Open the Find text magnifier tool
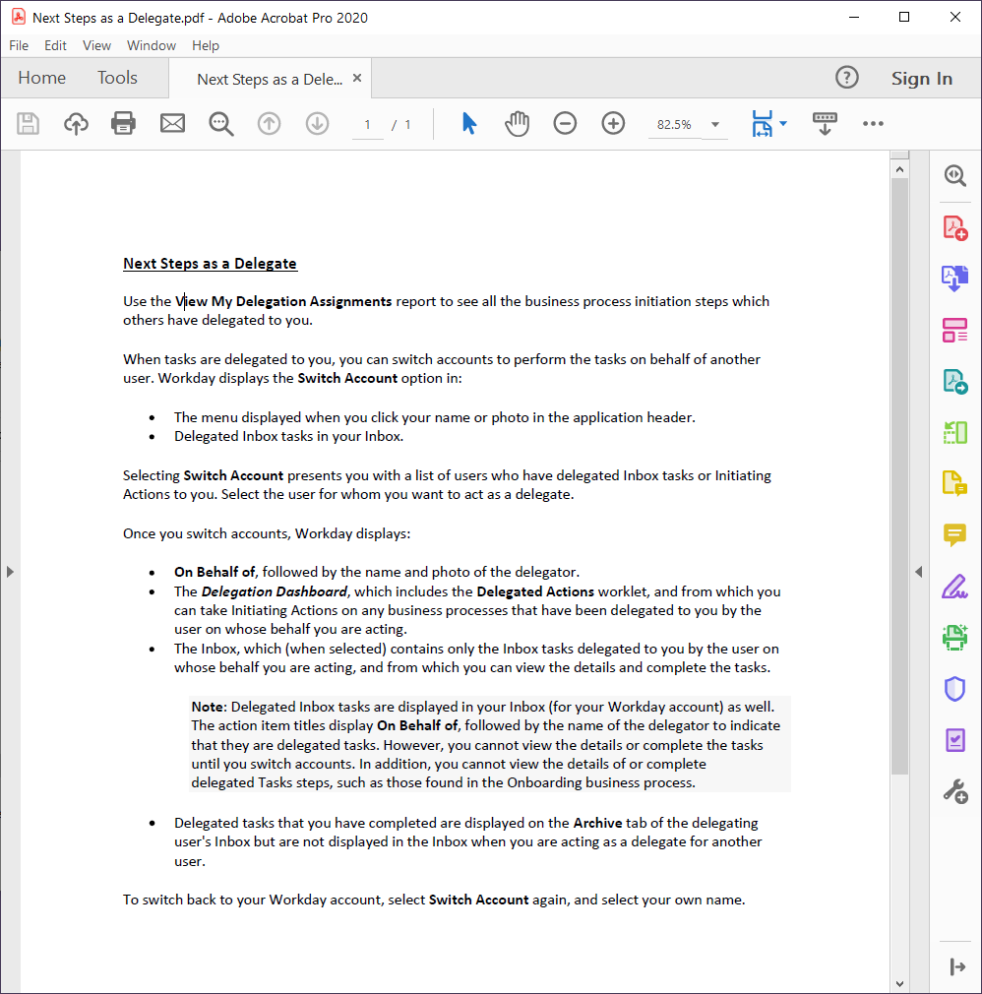The width and height of the screenshot is (982, 994). (x=221, y=124)
